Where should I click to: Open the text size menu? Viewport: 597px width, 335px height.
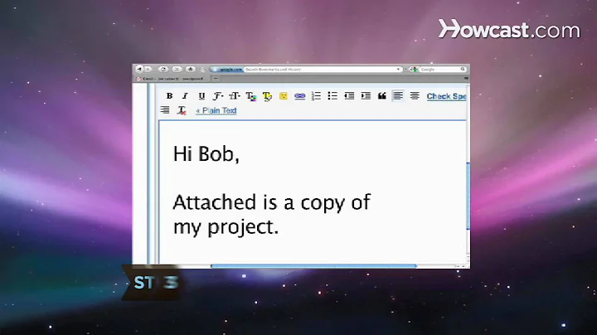tap(234, 96)
